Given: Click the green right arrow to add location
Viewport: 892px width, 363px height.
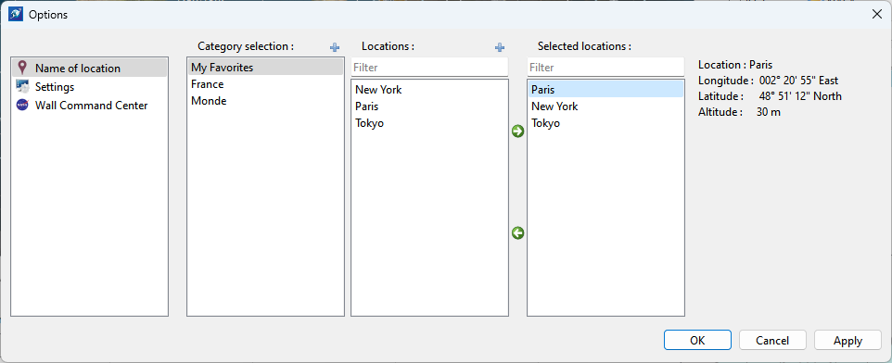Looking at the screenshot, I should tap(517, 131).
